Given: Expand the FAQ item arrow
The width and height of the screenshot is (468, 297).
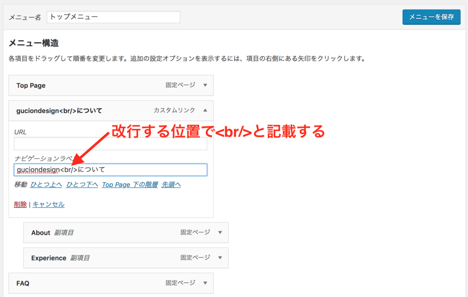Looking at the screenshot, I should [x=205, y=283].
